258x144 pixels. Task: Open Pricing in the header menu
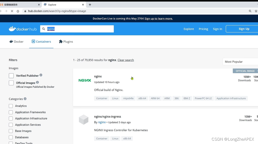[x=203, y=29]
